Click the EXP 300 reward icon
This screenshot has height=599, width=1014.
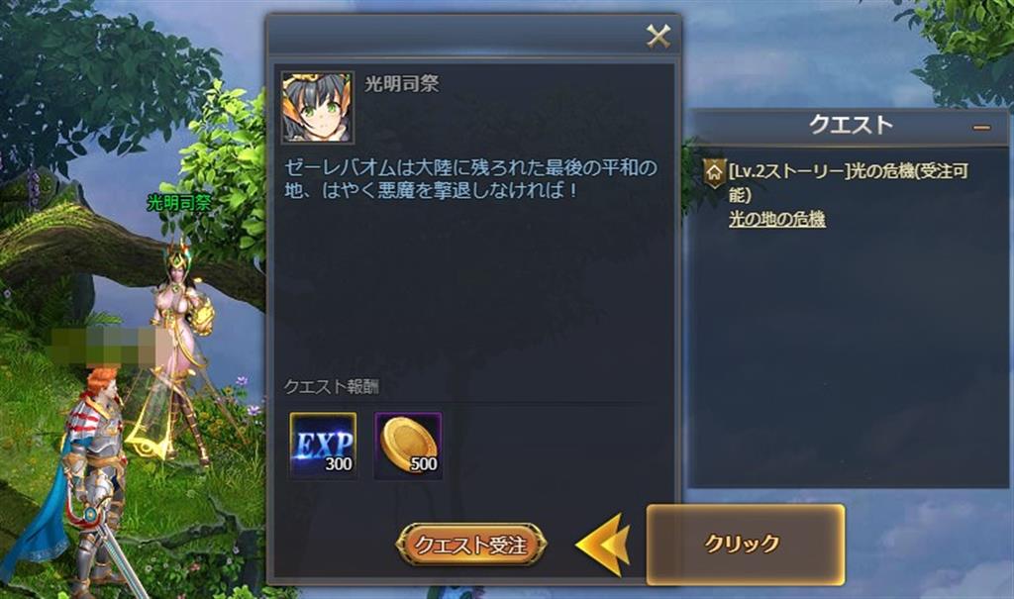pyautogui.click(x=323, y=446)
